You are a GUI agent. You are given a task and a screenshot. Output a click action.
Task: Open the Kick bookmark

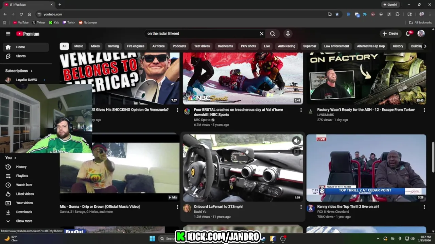coord(54,23)
